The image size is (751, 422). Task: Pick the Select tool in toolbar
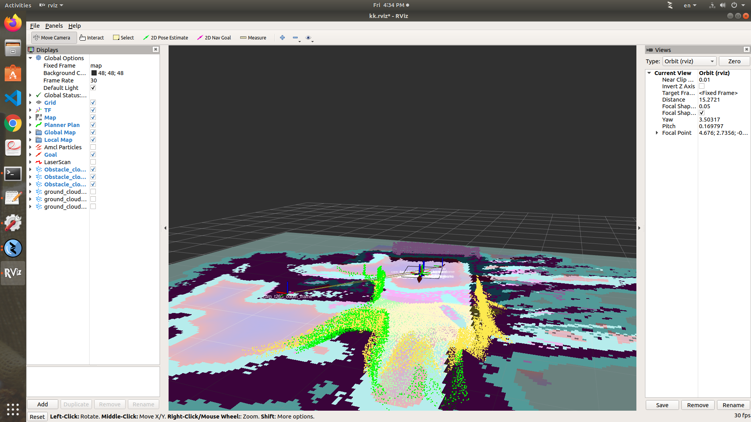124,38
